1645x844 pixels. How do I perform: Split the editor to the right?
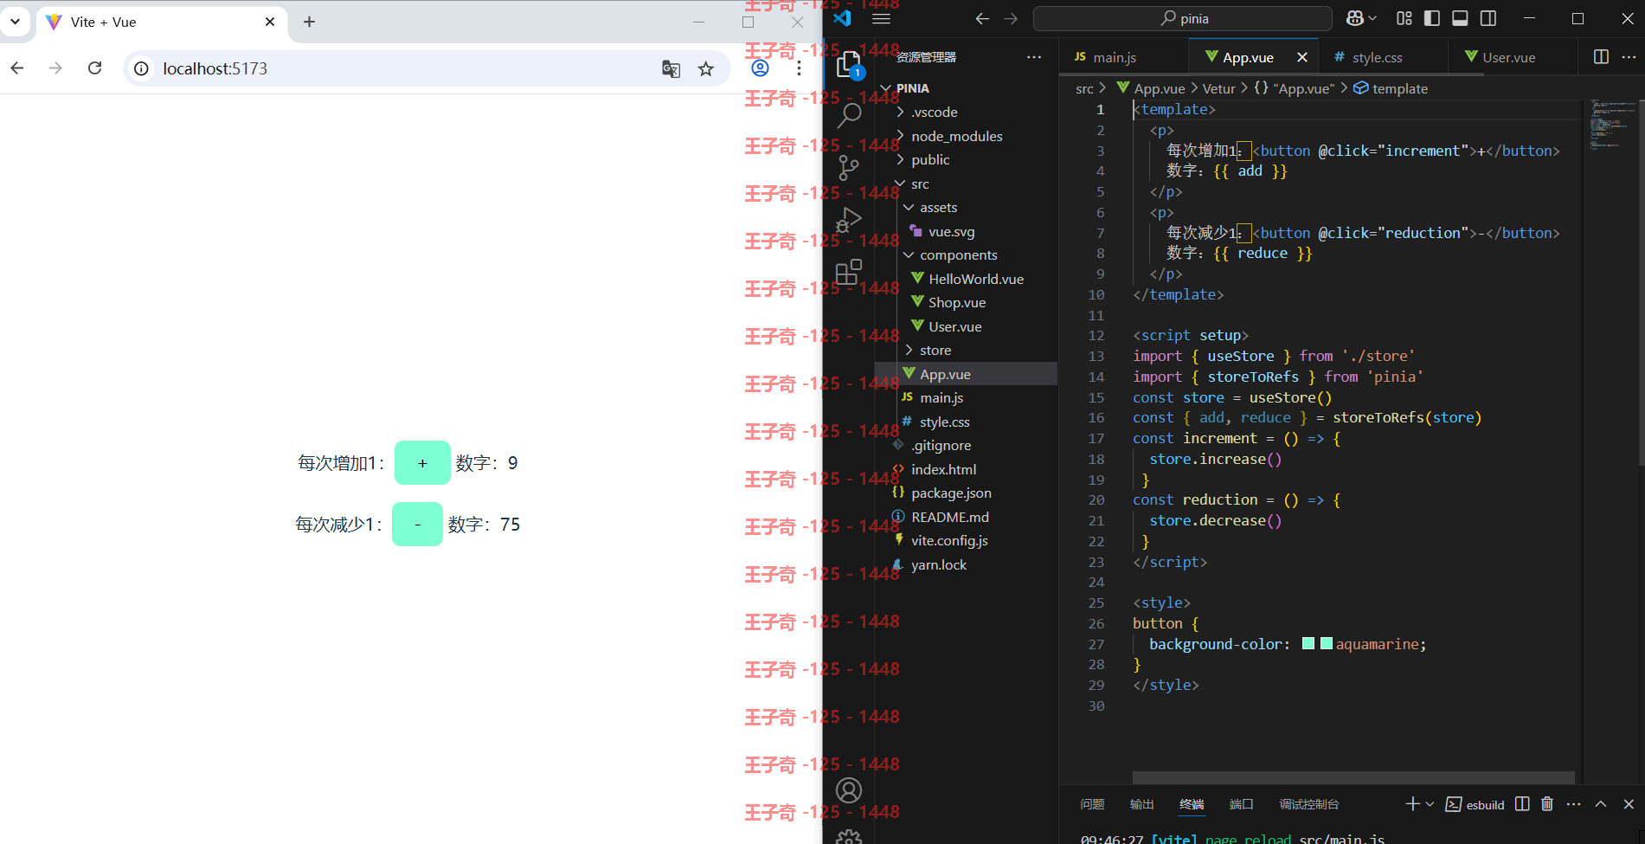[x=1601, y=56]
